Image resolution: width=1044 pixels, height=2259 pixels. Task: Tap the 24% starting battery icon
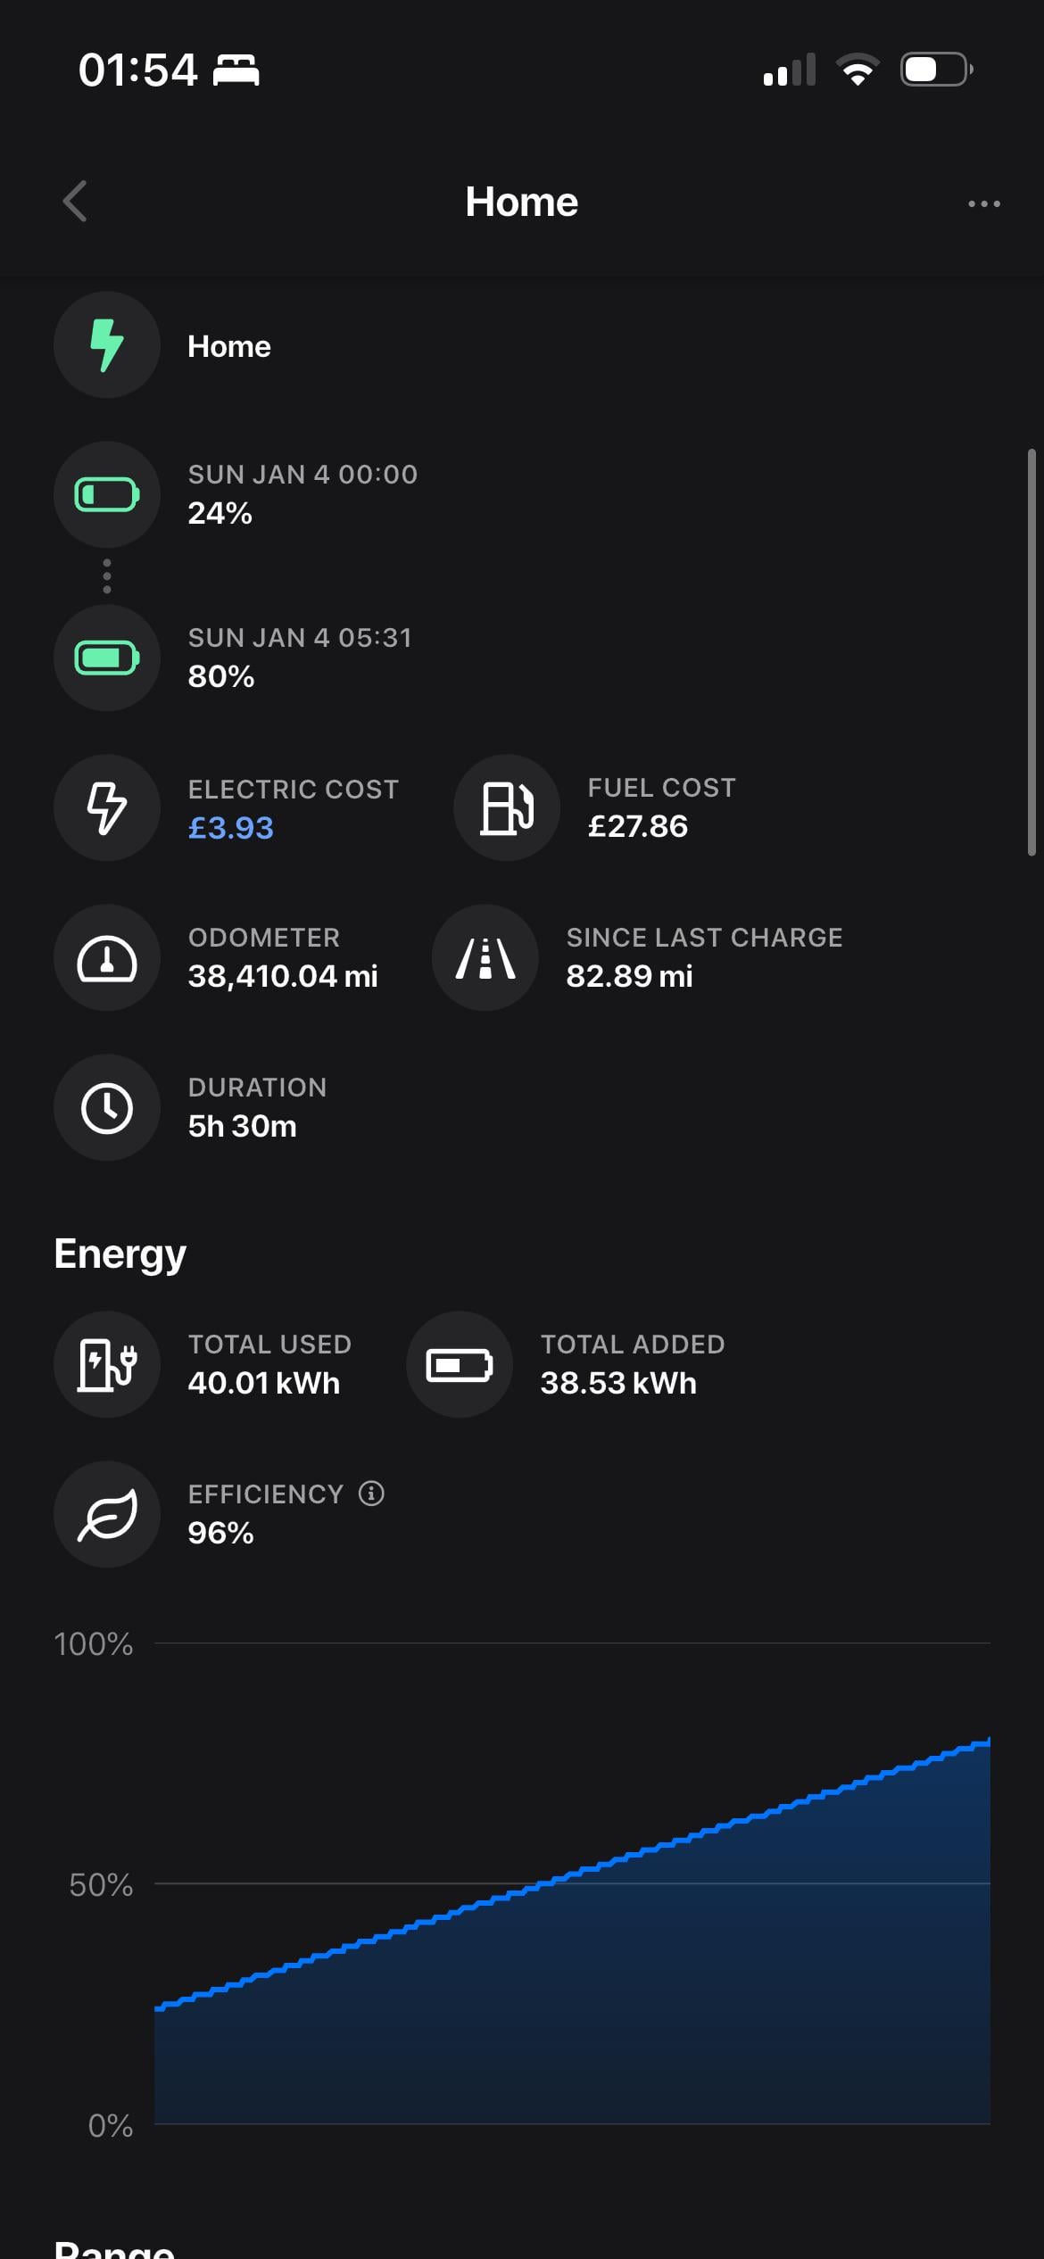pos(107,494)
